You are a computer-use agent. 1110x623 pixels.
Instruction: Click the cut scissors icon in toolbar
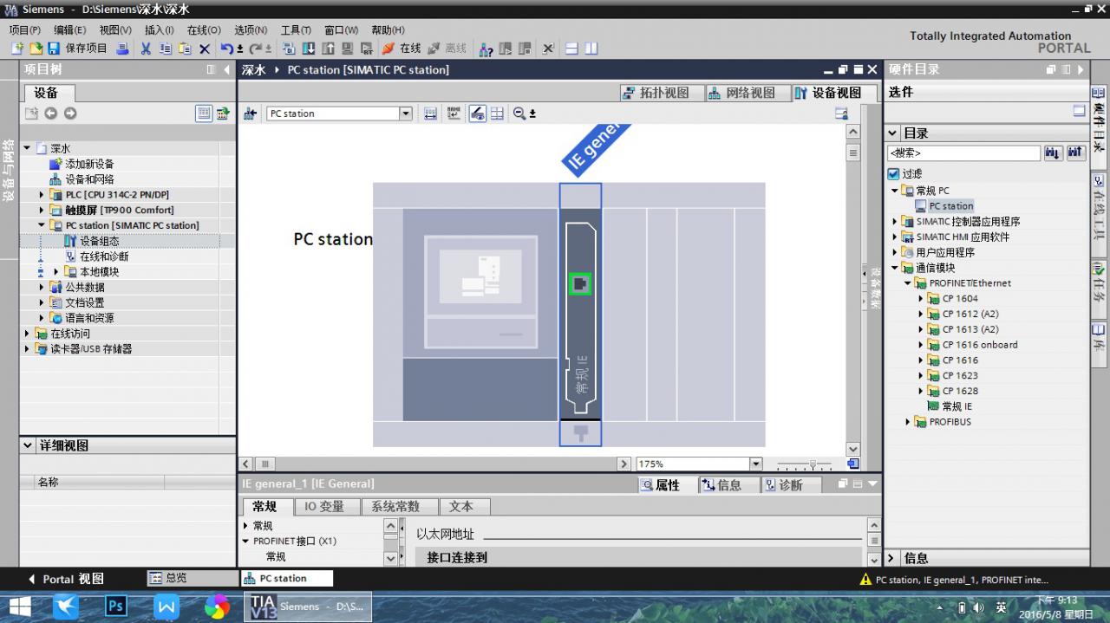point(146,49)
